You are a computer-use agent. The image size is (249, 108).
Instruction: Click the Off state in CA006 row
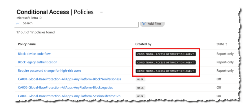(219, 87)
